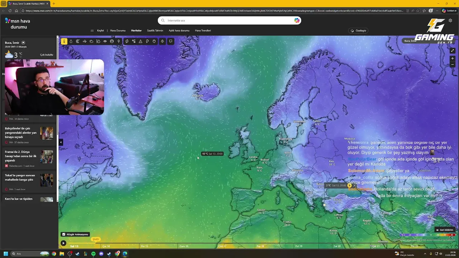Screen dimensions: 459x258
Task: Select the pollen plant map layer
Action: point(162,41)
